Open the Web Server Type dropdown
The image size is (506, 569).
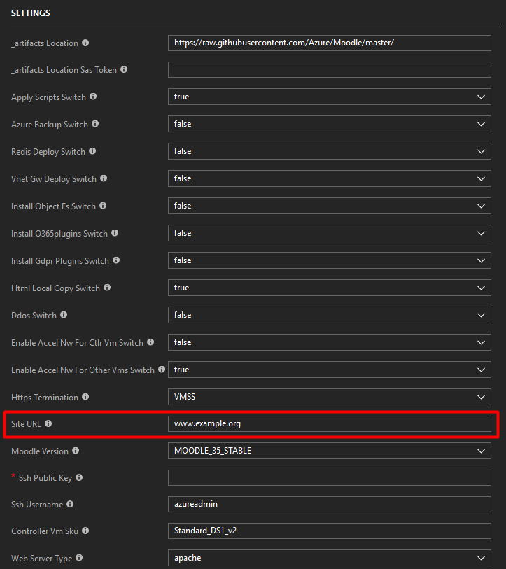pyautogui.click(x=481, y=558)
